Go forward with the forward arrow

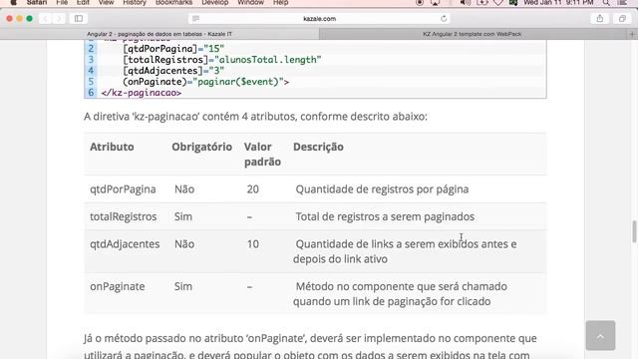click(59, 19)
